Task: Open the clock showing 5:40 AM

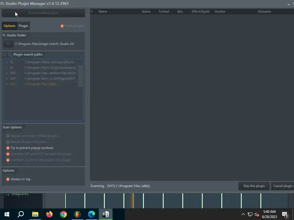Action: 269,214
